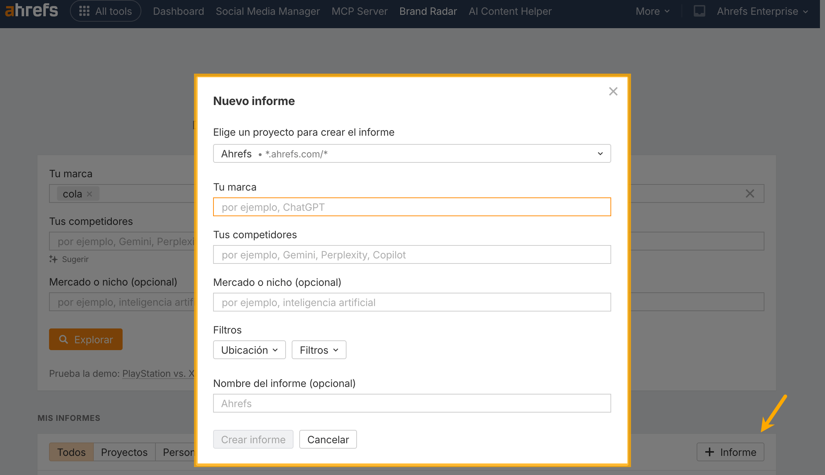Close the Nuevo informe dialog
This screenshot has width=825, height=475.
pos(613,91)
